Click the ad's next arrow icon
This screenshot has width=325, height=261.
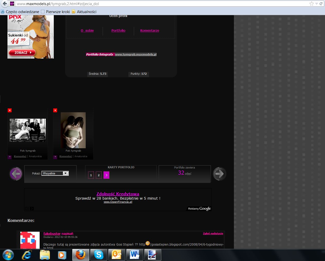(x=32, y=209)
